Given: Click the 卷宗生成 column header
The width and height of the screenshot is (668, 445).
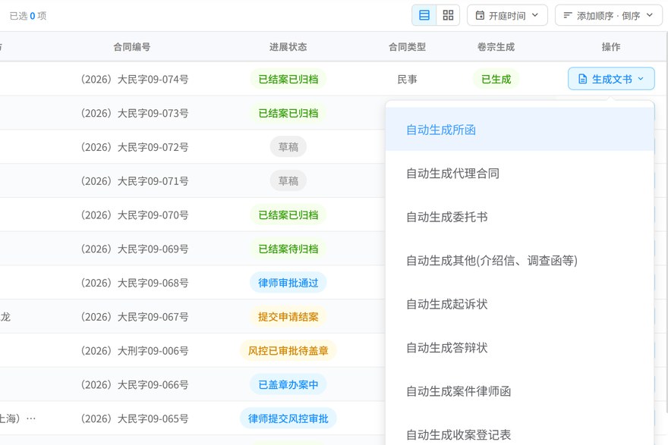Looking at the screenshot, I should click(496, 47).
